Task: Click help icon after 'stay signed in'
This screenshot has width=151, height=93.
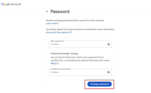Action: (71, 32)
